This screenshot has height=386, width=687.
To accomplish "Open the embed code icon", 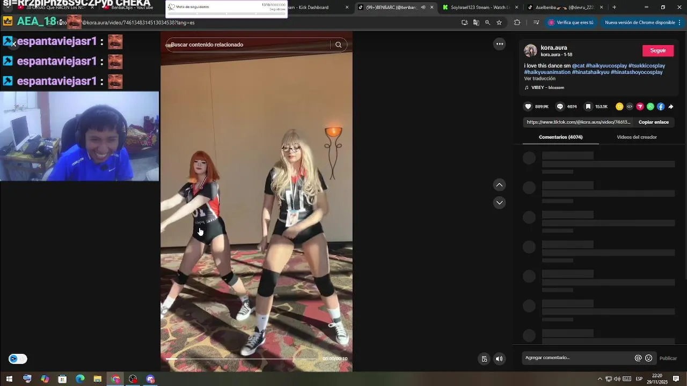I will click(630, 107).
